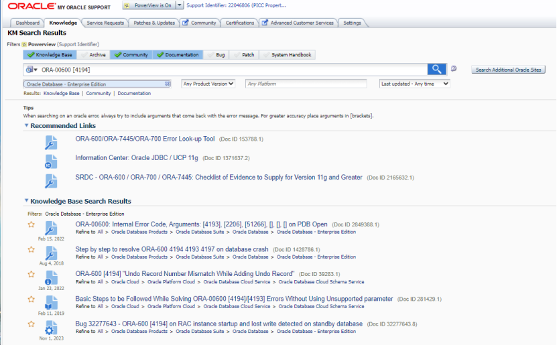Screen dimensions: 557x345
Task: Click document icon dated Aug 4, 2018
Action: (51, 253)
